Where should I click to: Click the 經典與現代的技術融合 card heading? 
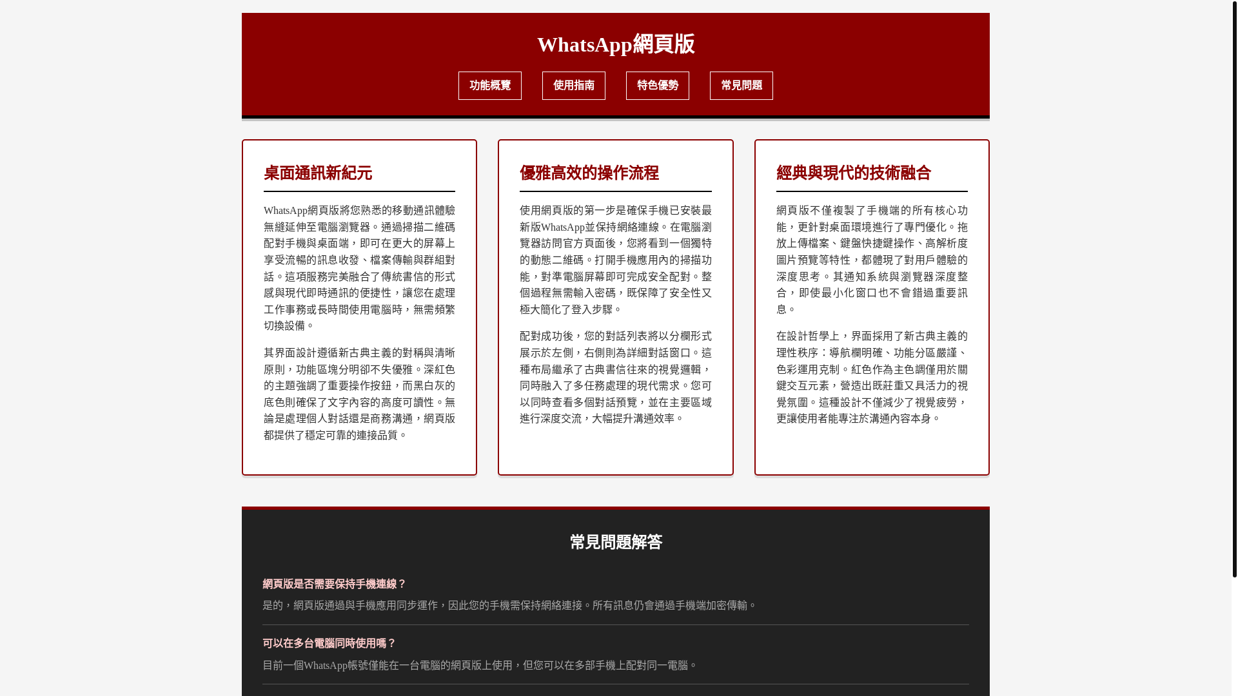coord(854,173)
